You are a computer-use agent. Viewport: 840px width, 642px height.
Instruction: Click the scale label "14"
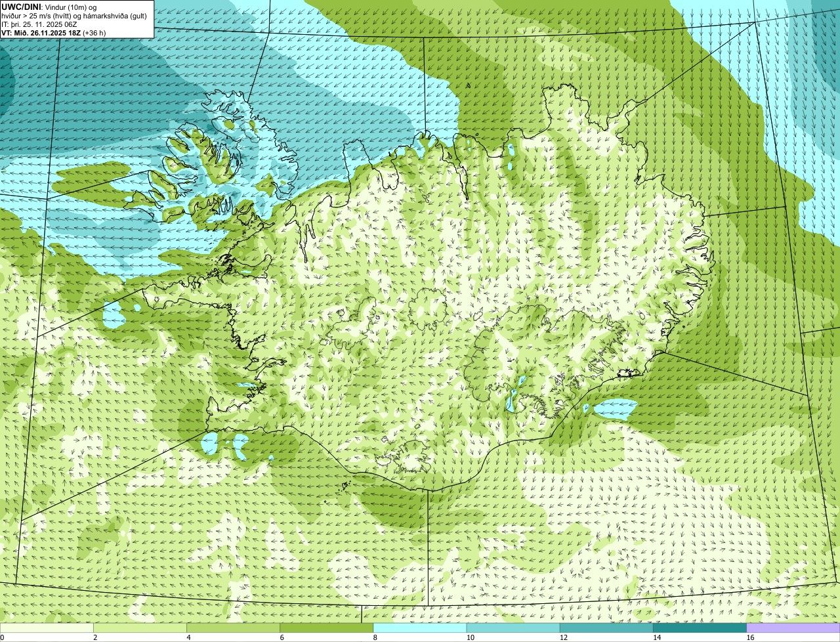coord(656,637)
